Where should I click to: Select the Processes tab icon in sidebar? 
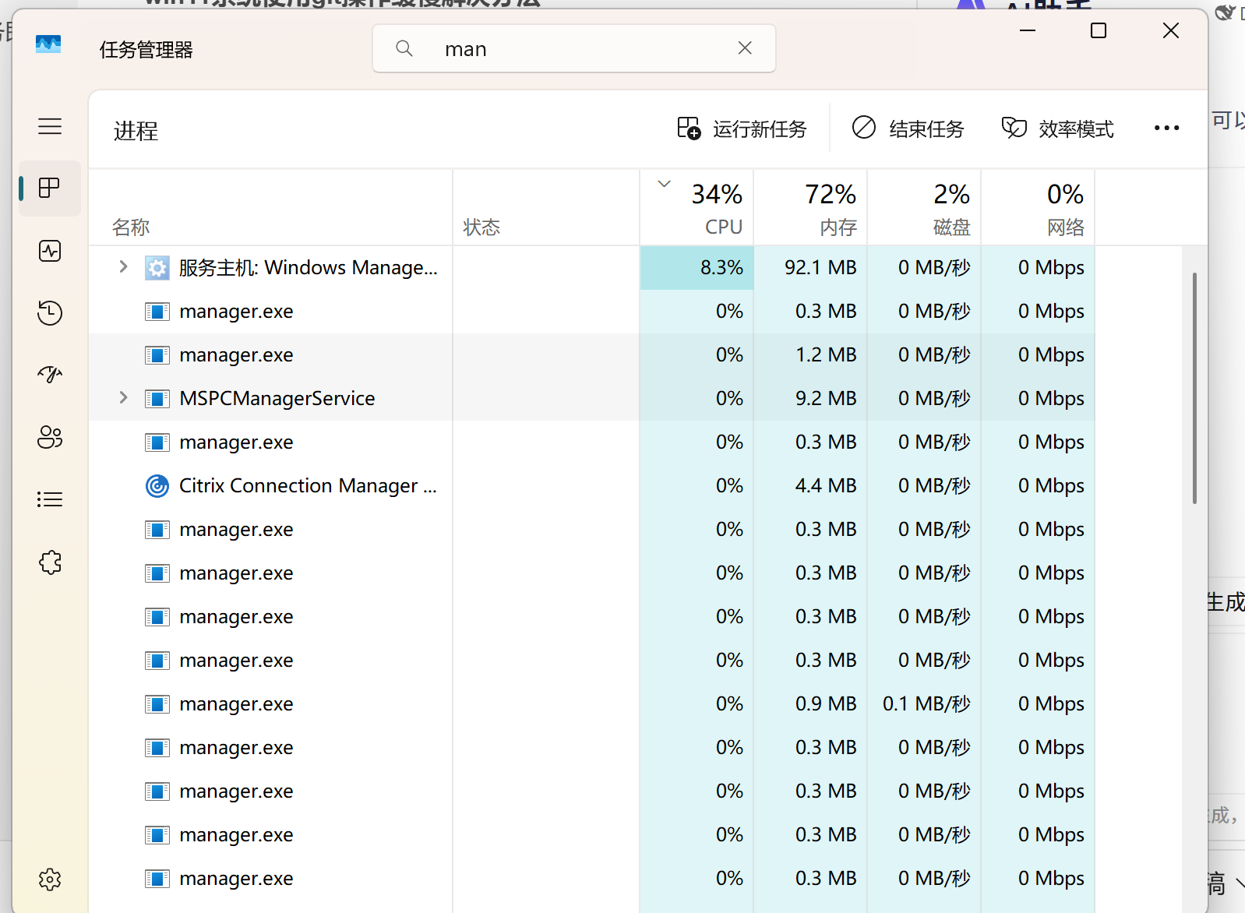pyautogui.click(x=50, y=188)
